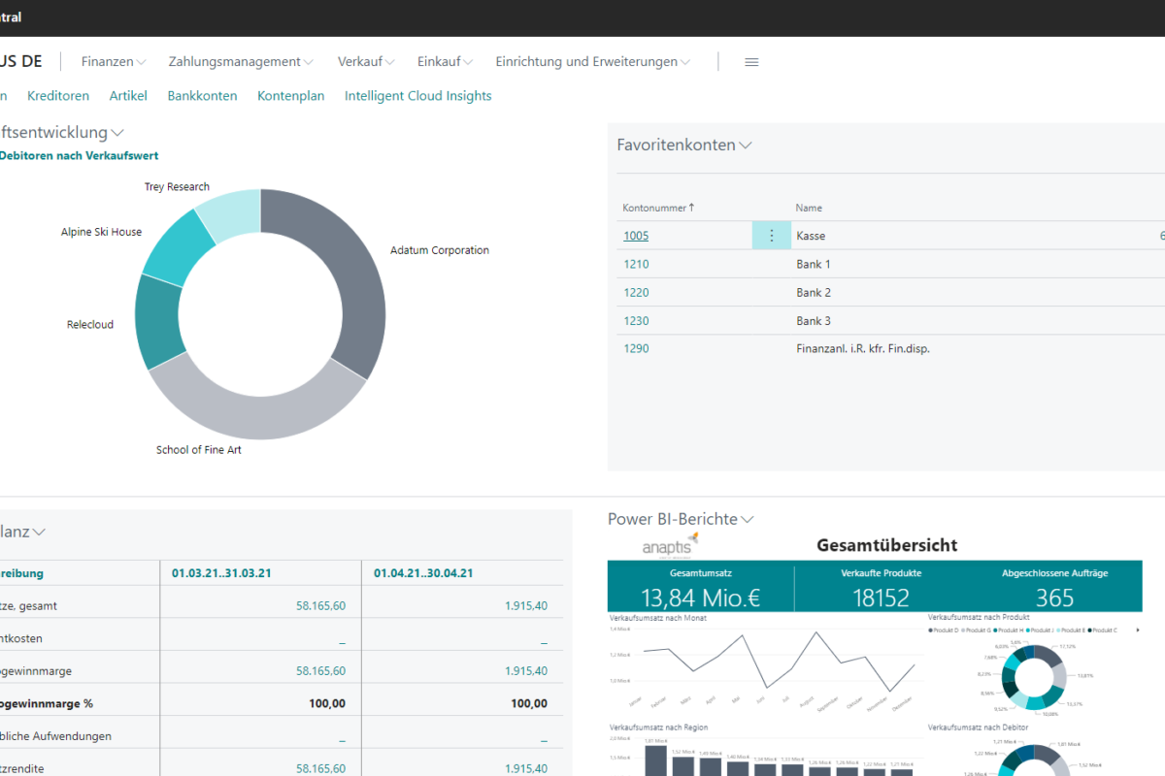Click Debitoren nach Verkaufswert chart title
Viewport: 1165px width, 776px height.
tap(80, 155)
